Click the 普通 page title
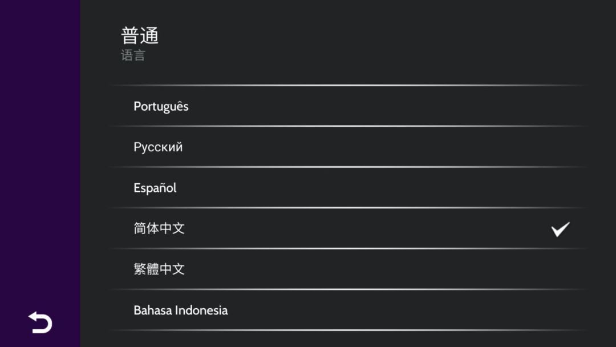The image size is (616, 347). (140, 36)
